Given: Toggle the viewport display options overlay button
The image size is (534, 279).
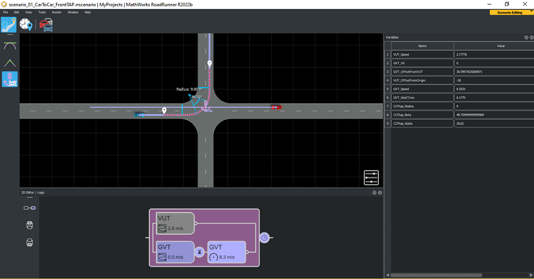Looking at the screenshot, I should (x=371, y=177).
